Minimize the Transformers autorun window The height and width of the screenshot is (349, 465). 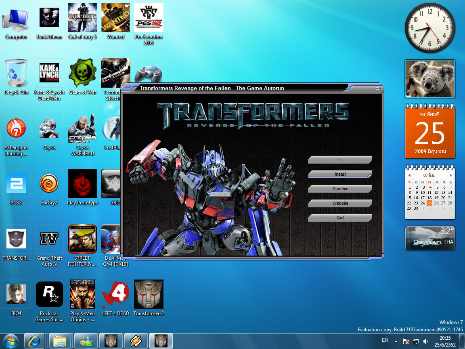tap(377, 88)
